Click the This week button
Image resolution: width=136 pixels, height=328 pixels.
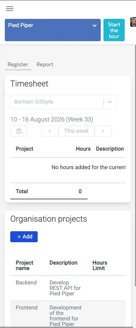pos(76,131)
